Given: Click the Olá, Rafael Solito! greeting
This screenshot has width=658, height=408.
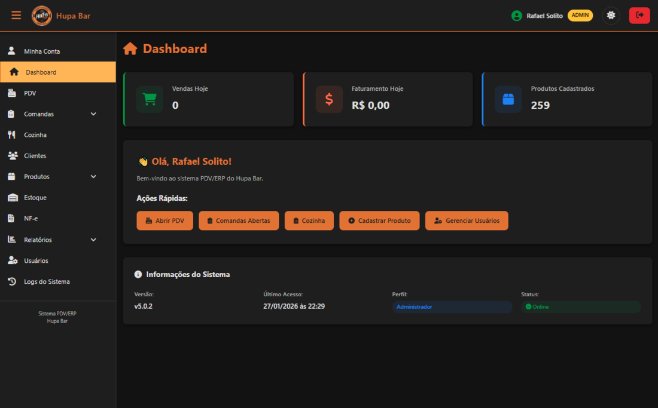Looking at the screenshot, I should tap(191, 161).
